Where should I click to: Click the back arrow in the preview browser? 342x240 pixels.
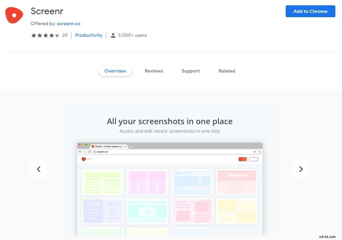(x=80, y=151)
